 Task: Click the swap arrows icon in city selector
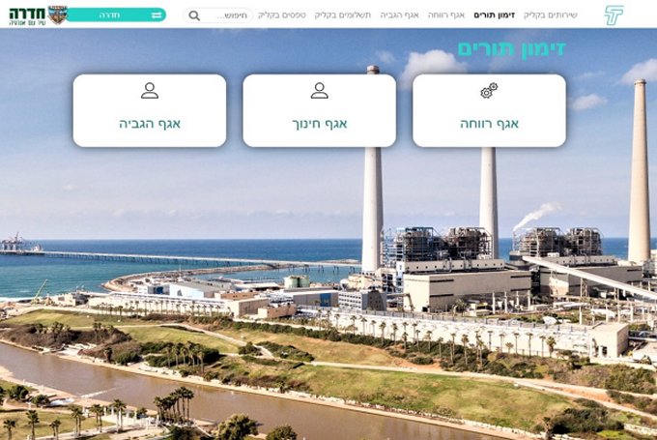click(x=157, y=15)
